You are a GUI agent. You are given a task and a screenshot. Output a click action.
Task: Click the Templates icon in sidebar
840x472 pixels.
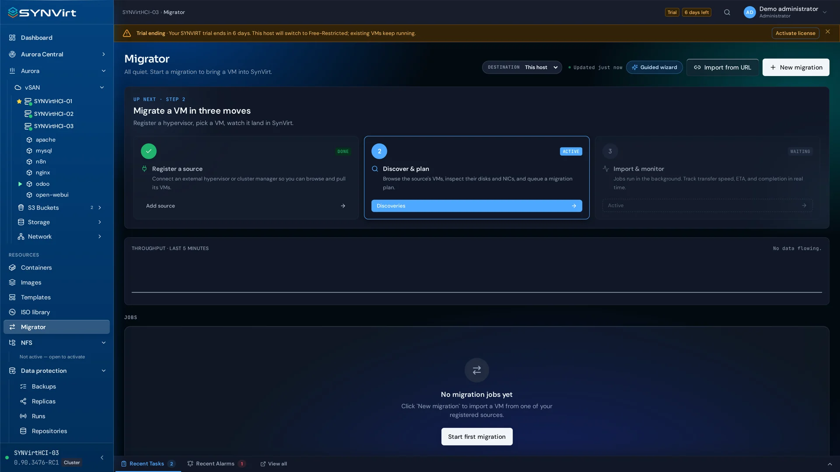(12, 297)
